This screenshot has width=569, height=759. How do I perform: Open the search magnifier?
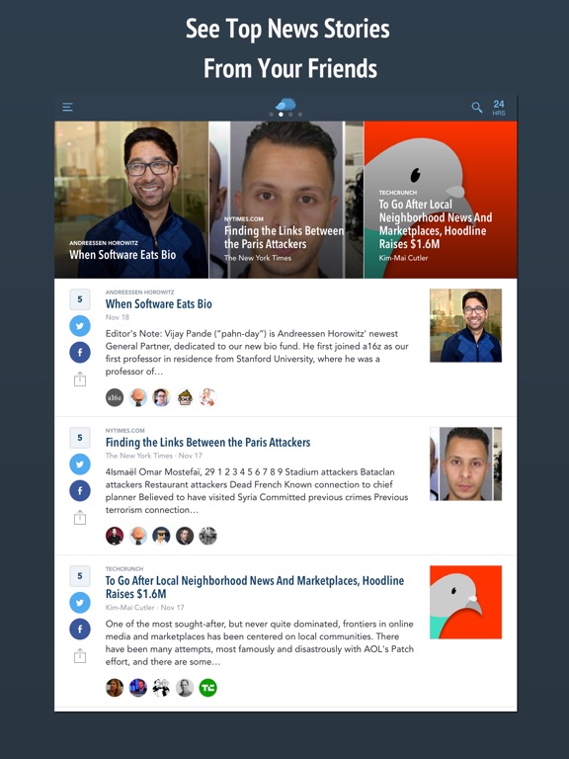coord(476,107)
